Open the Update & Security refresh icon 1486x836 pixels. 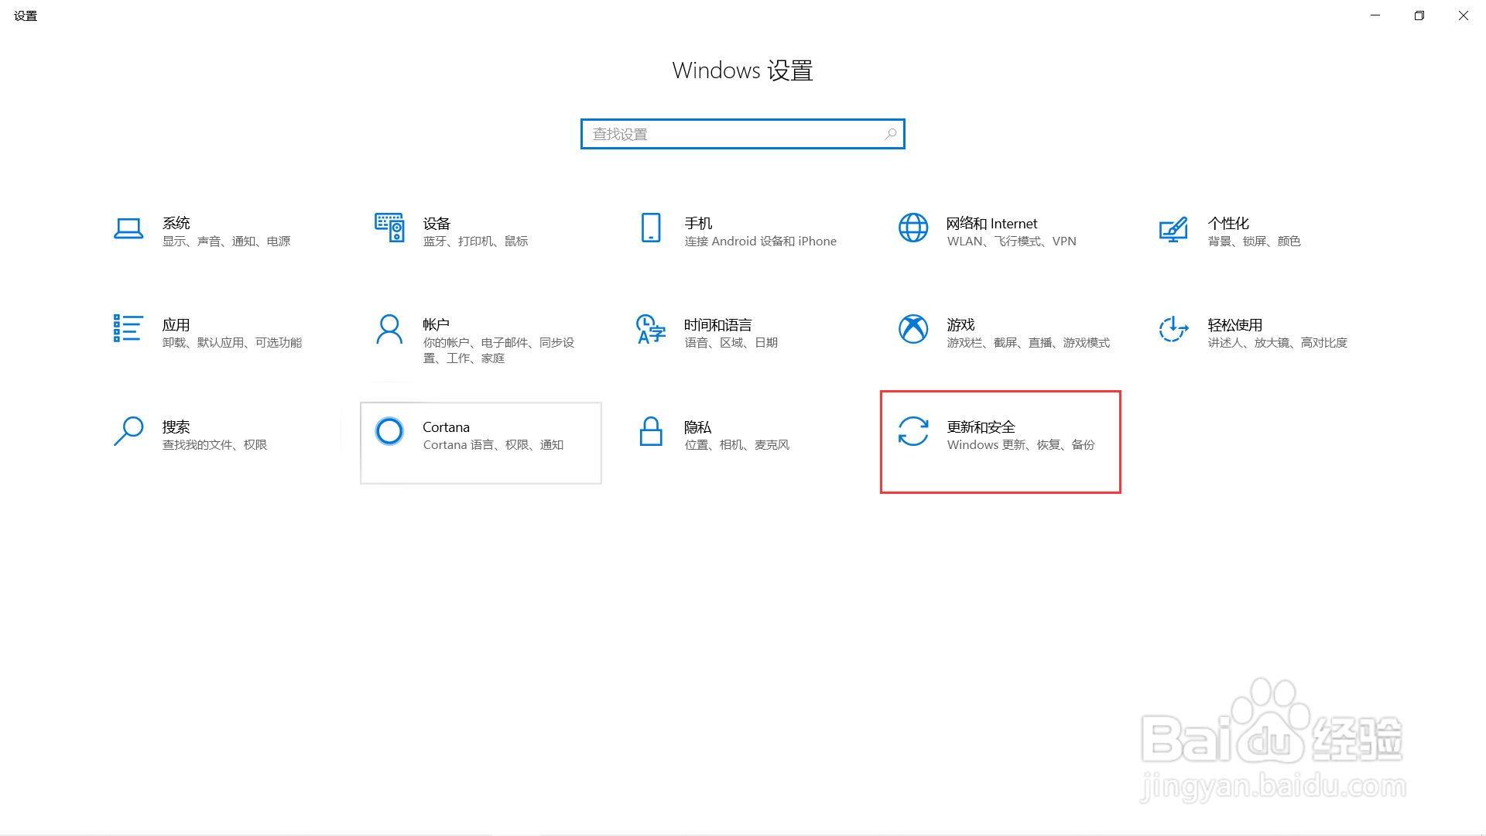click(x=913, y=431)
